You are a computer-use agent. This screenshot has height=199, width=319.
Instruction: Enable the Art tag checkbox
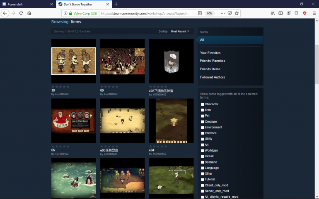click(203, 145)
